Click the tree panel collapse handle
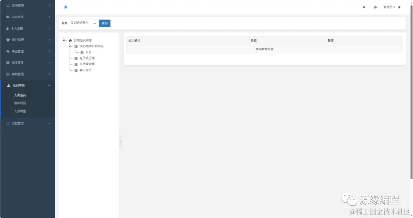 [x=120, y=142]
